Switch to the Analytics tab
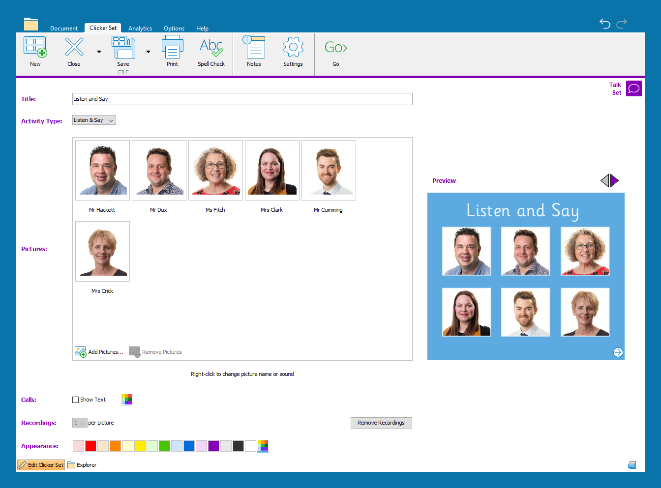 [140, 29]
